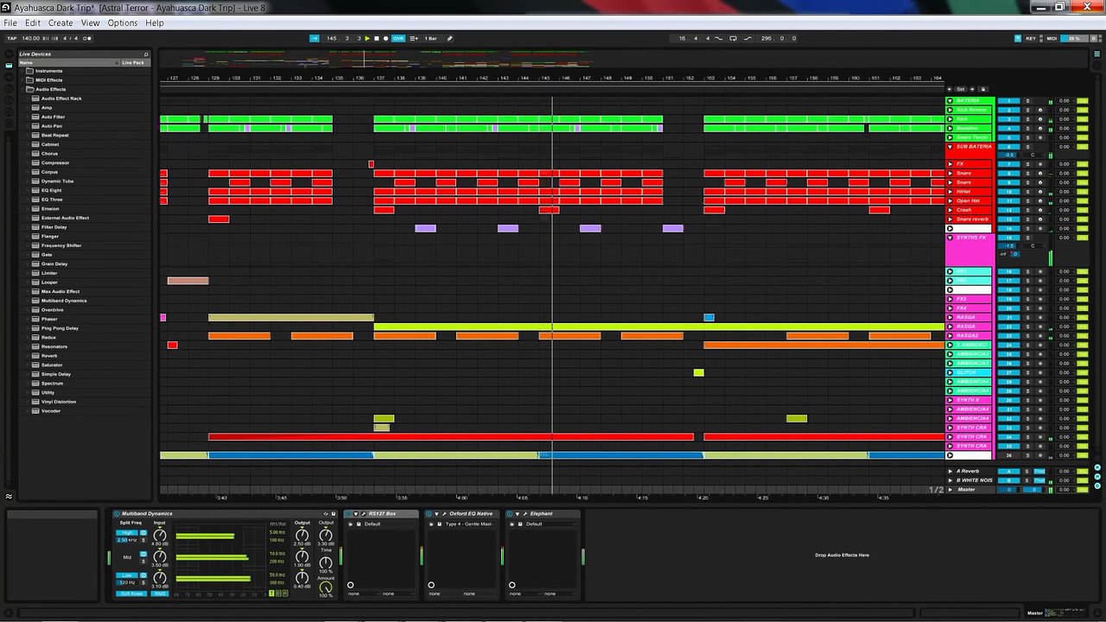Activate the Draw Mode pencil
This screenshot has height=622, width=1106.
coord(449,38)
